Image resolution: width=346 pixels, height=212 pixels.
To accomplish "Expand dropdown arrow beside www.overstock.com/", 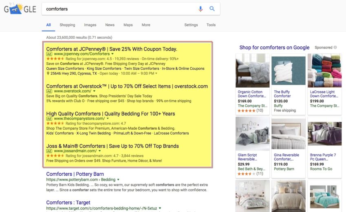I will (94, 91).
